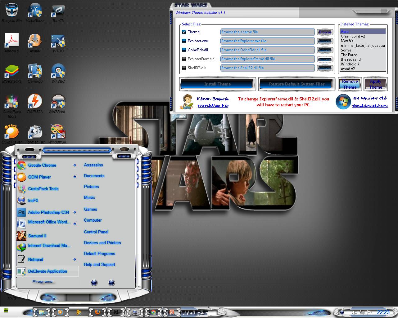Click the OobeFldr.dll file path field
The width and height of the screenshot is (398, 318).
[268, 50]
